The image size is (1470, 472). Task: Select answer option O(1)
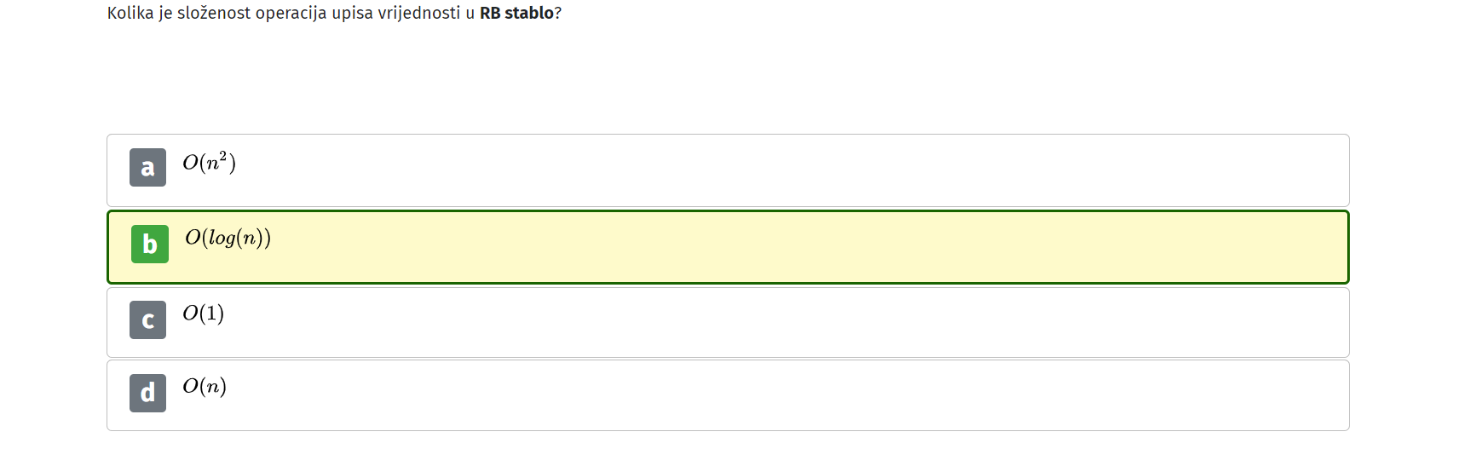click(x=728, y=322)
